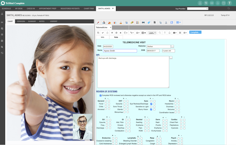Click the search magnifier in left sidebar
The width and height of the screenshot is (236, 145).
[x=2, y=47]
